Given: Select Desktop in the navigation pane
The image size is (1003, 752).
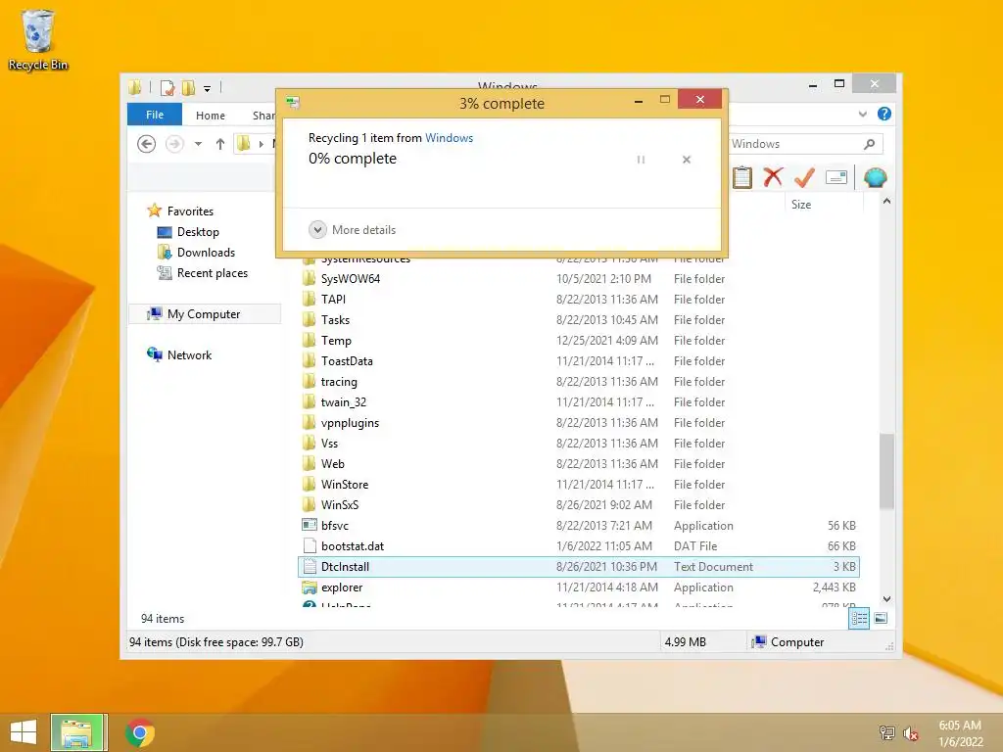Looking at the screenshot, I should pyautogui.click(x=198, y=231).
